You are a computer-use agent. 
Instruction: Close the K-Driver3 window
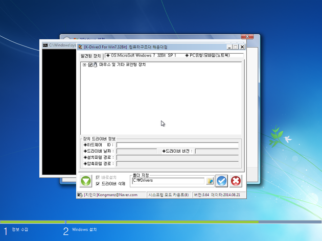coord(242,47)
